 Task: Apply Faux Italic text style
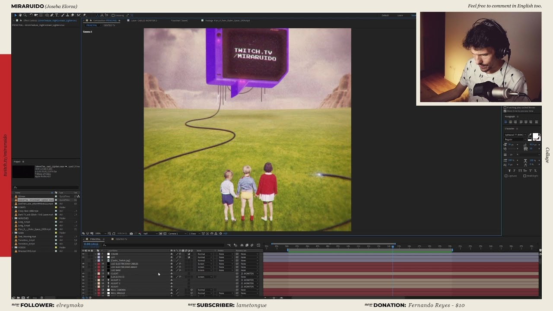[514, 171]
